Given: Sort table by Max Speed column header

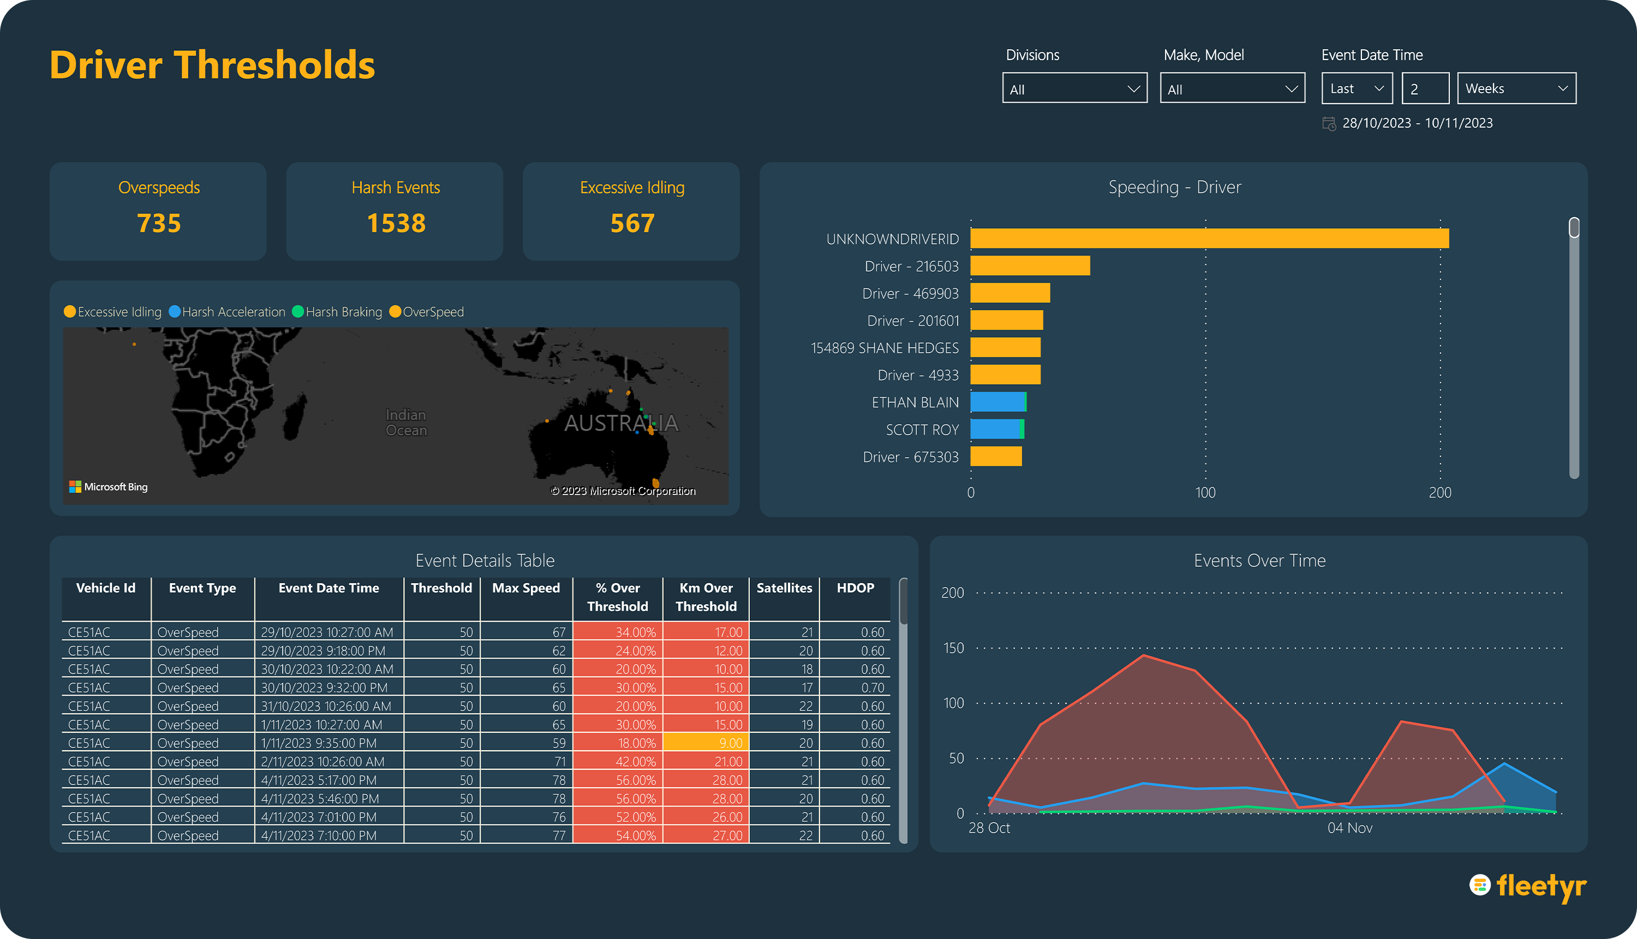Looking at the screenshot, I should (525, 588).
